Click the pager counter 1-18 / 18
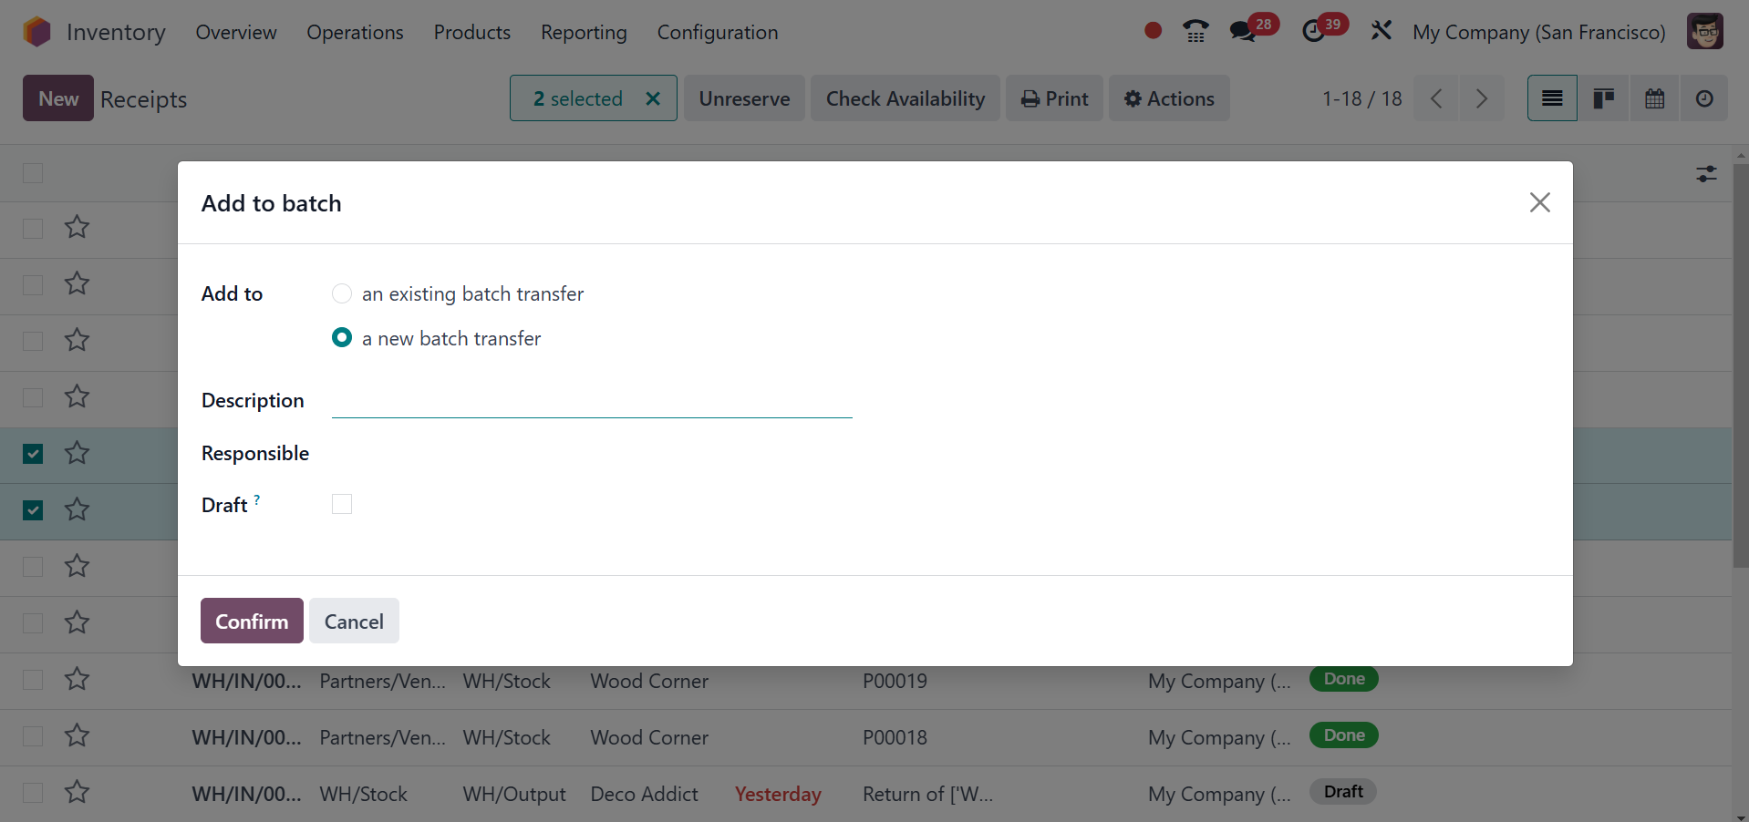Viewport: 1749px width, 822px height. click(1362, 98)
